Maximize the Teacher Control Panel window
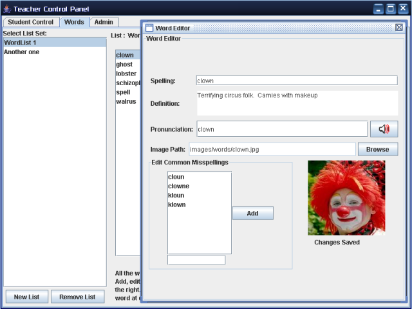412x309 pixels. [x=390, y=8]
